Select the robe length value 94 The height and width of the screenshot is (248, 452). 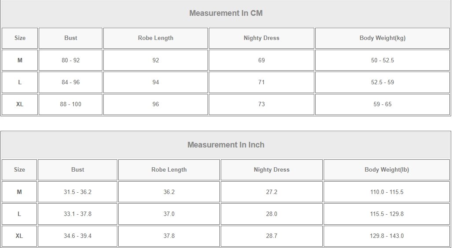click(155, 82)
